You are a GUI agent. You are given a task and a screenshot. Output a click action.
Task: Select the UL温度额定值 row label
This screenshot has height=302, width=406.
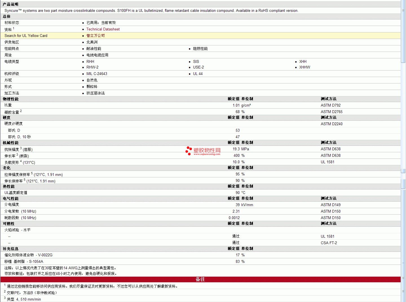pos(16,193)
